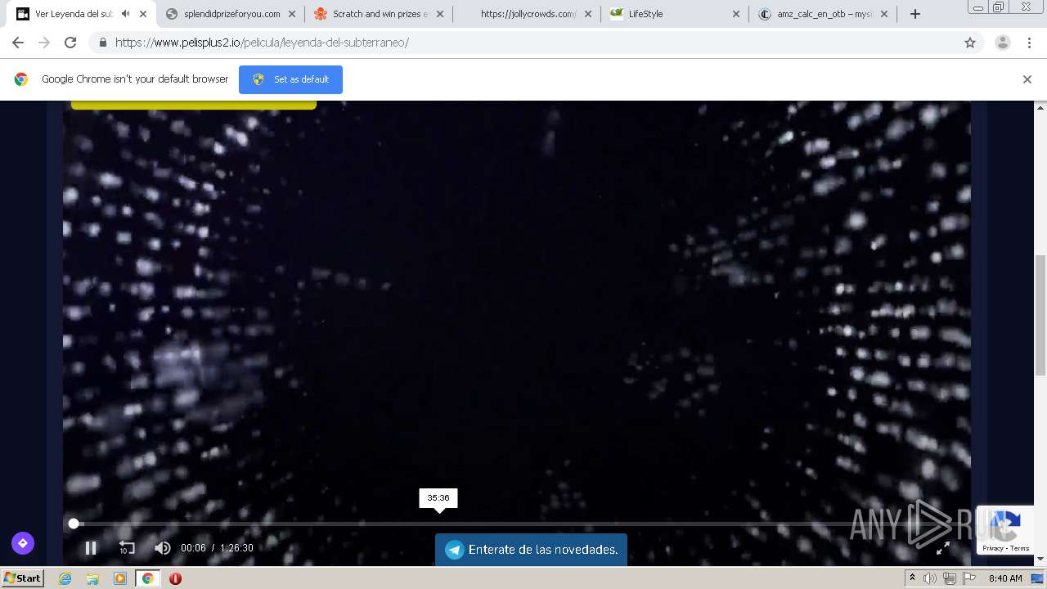Open Action Center flag icon
The width and height of the screenshot is (1047, 589).
[x=969, y=578]
